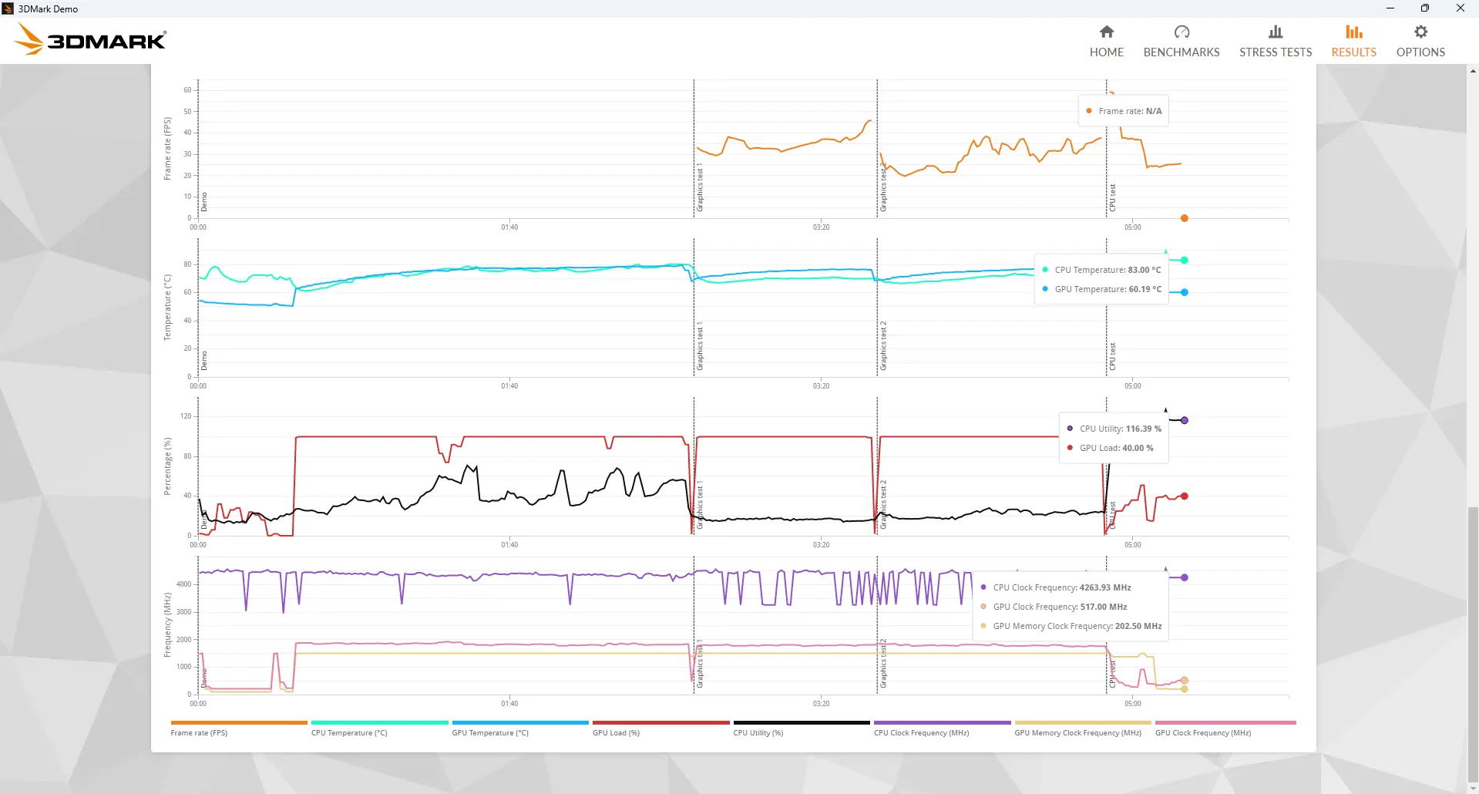
Task: Click the green CPU Temperature end-point dot
Action: click(x=1185, y=261)
